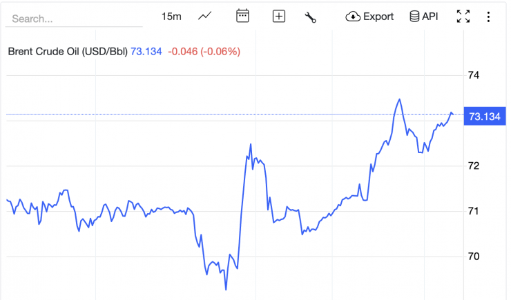The image size is (511, 300).
Task: Click the -0.046 (-0.06%) change value
Action: tap(204, 51)
